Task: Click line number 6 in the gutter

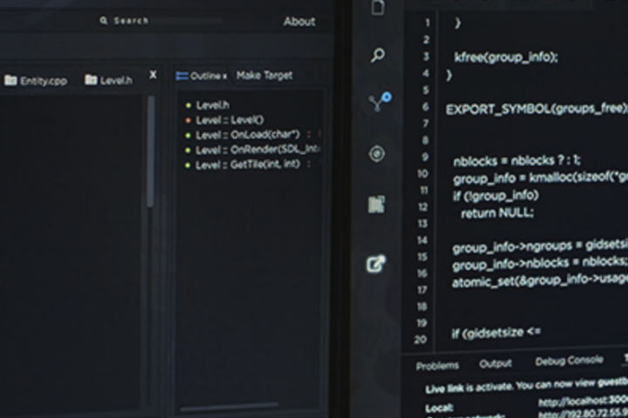Action: (426, 107)
